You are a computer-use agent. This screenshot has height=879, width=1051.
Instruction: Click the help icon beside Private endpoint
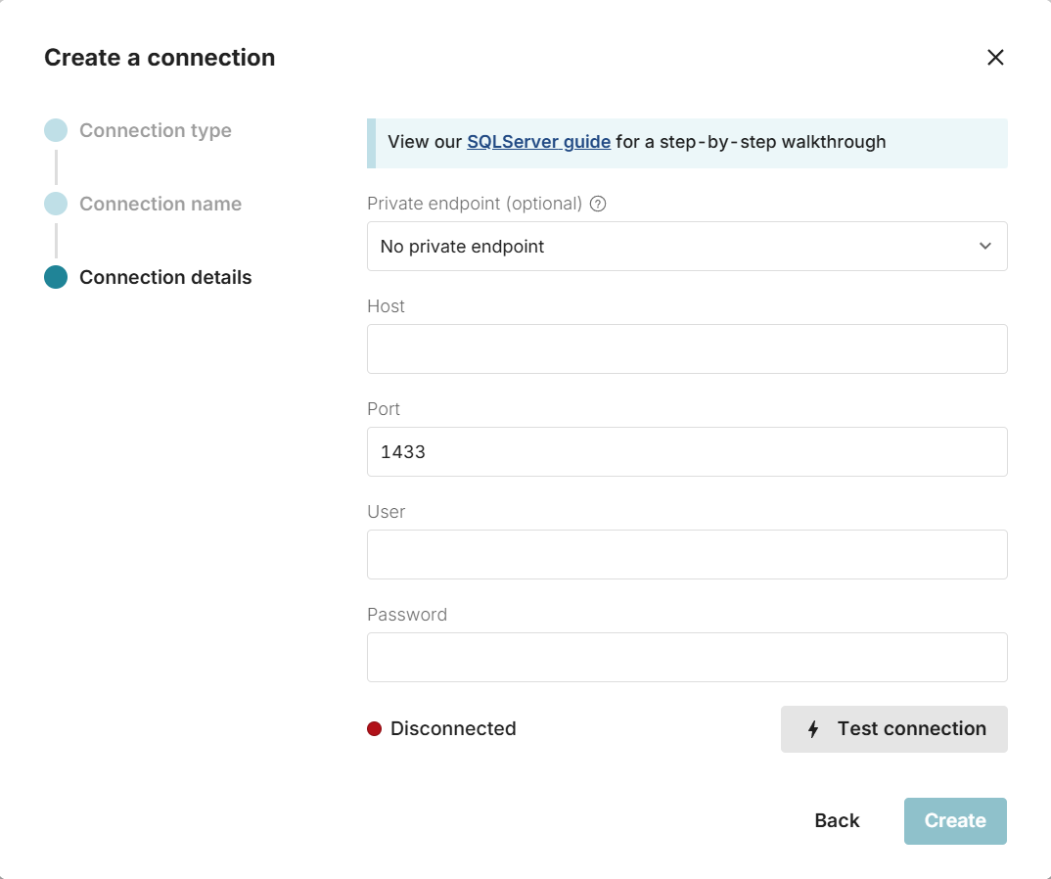[x=598, y=204]
